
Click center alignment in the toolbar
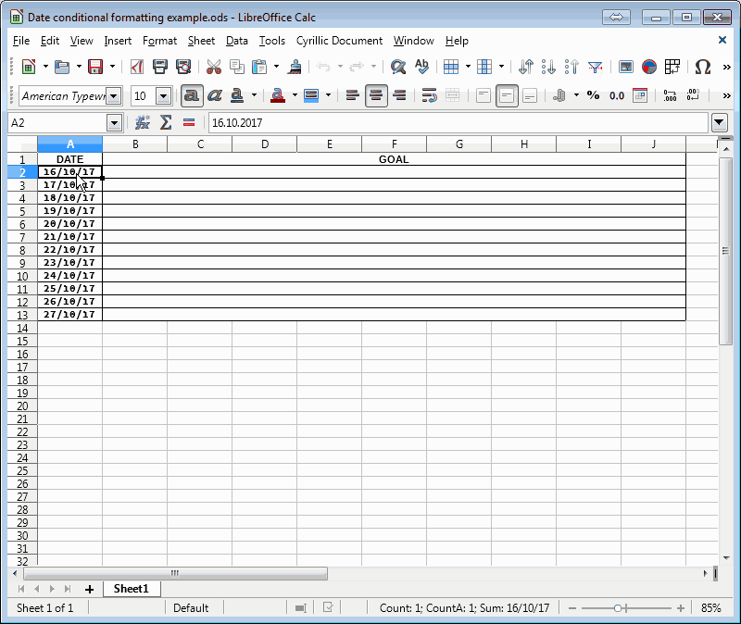[375, 95]
